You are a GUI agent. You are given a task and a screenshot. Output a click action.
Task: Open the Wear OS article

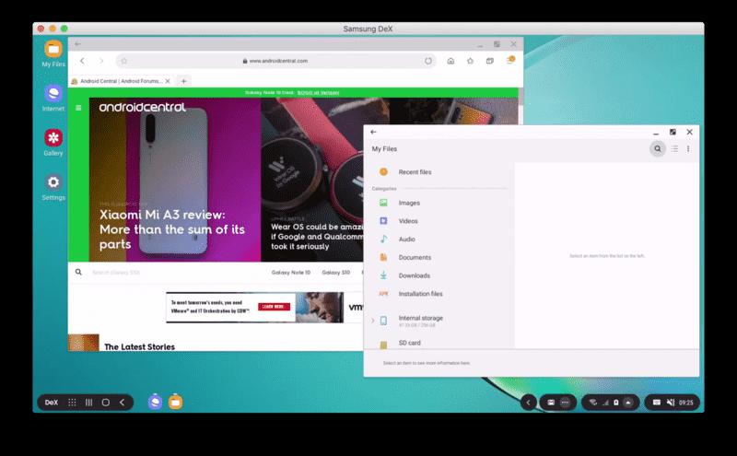317,237
